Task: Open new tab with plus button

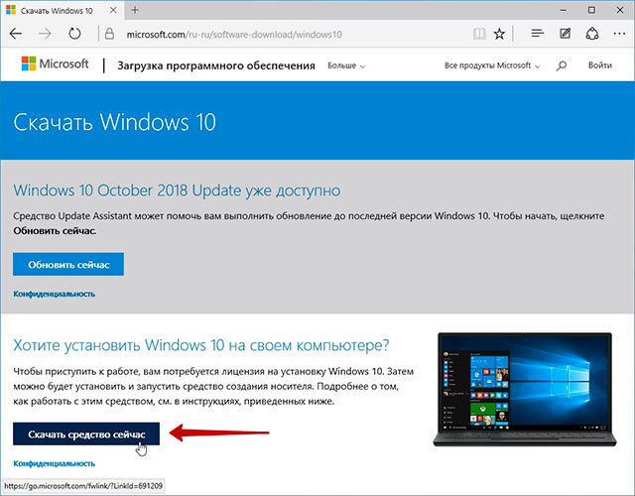Action: [x=135, y=10]
